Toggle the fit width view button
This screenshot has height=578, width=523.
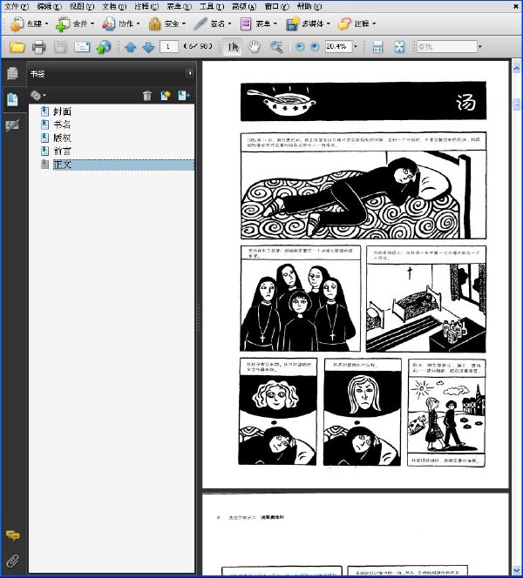point(377,47)
